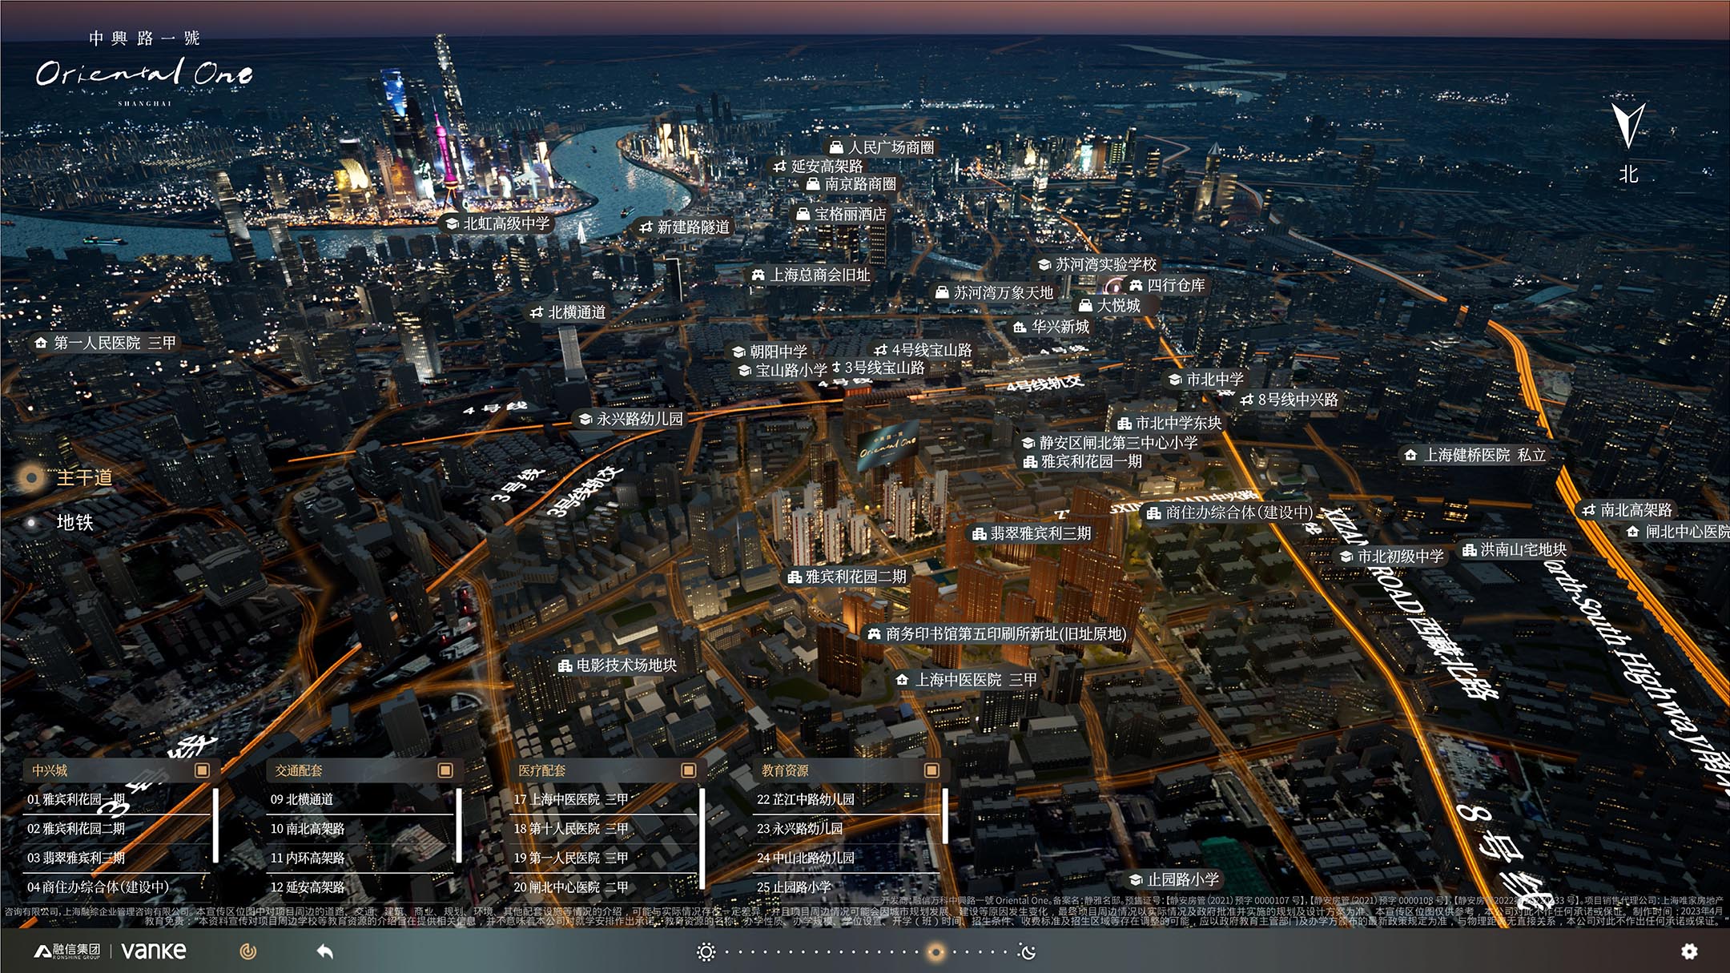Click the 翡翠雅宾利三期 map marker

[1031, 533]
